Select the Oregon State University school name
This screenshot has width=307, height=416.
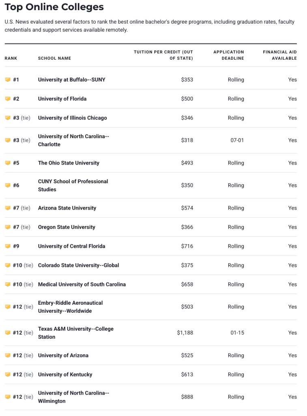point(67,227)
